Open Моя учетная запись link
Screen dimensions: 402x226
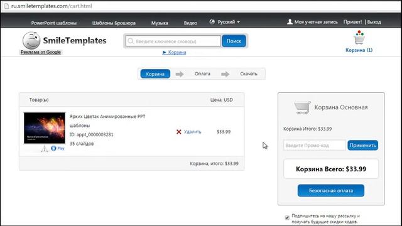316,22
